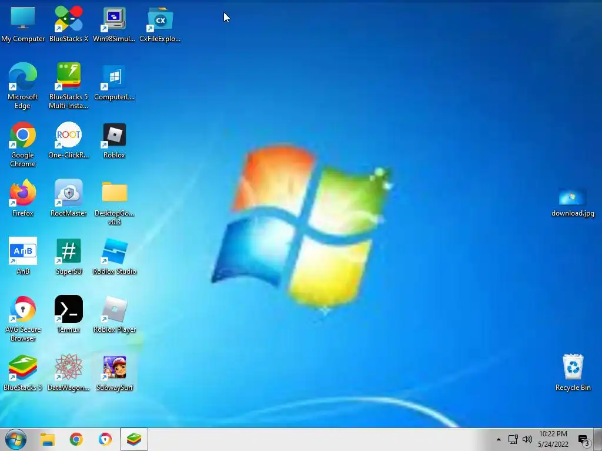Open the Recycle Bin
The width and height of the screenshot is (602, 451).
pyautogui.click(x=573, y=372)
